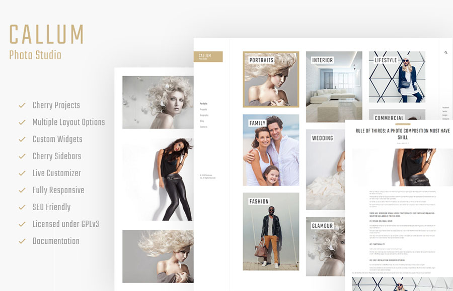
Task: Open the Interior category tile
Action: coord(334,87)
